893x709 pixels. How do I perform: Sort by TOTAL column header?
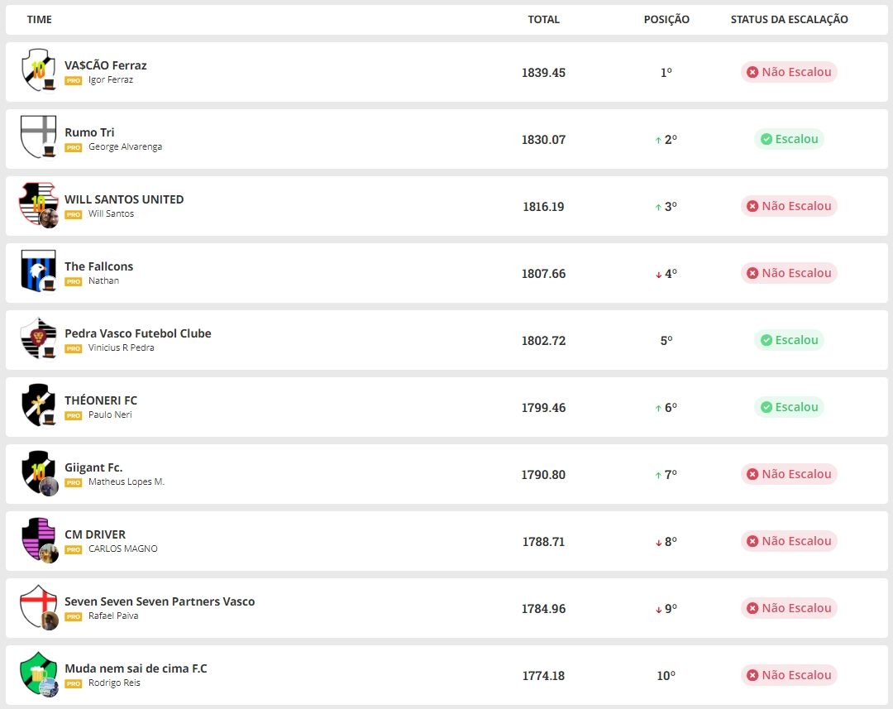pos(543,20)
